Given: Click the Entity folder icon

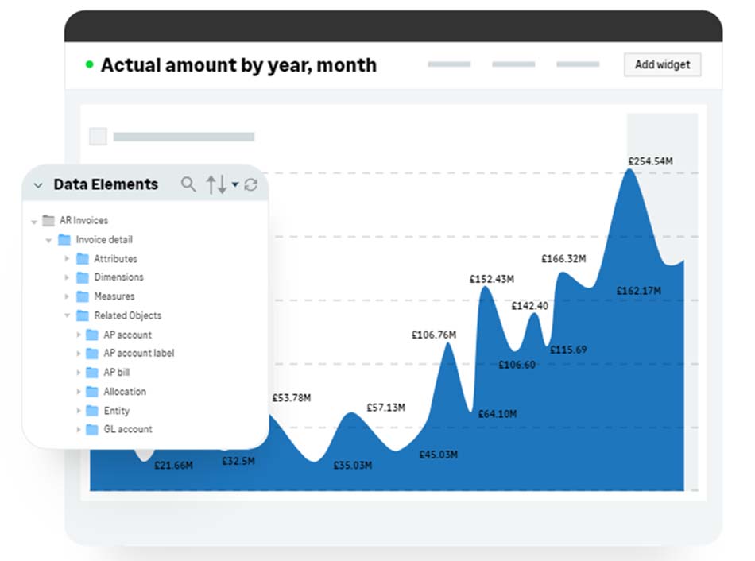Looking at the screenshot, I should [92, 410].
